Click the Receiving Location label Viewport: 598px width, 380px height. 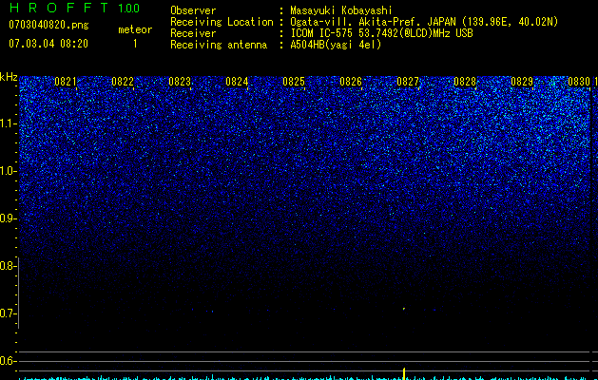(222, 22)
